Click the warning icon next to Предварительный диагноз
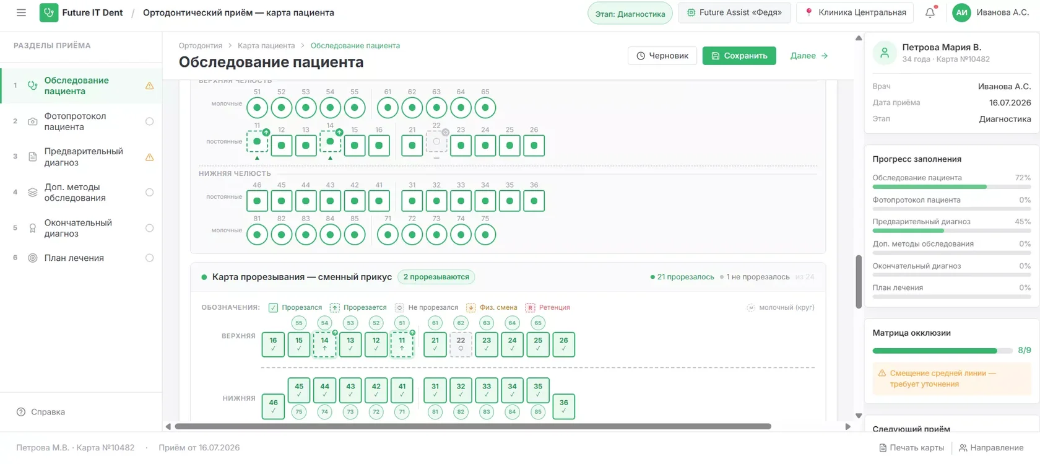 [x=149, y=157]
